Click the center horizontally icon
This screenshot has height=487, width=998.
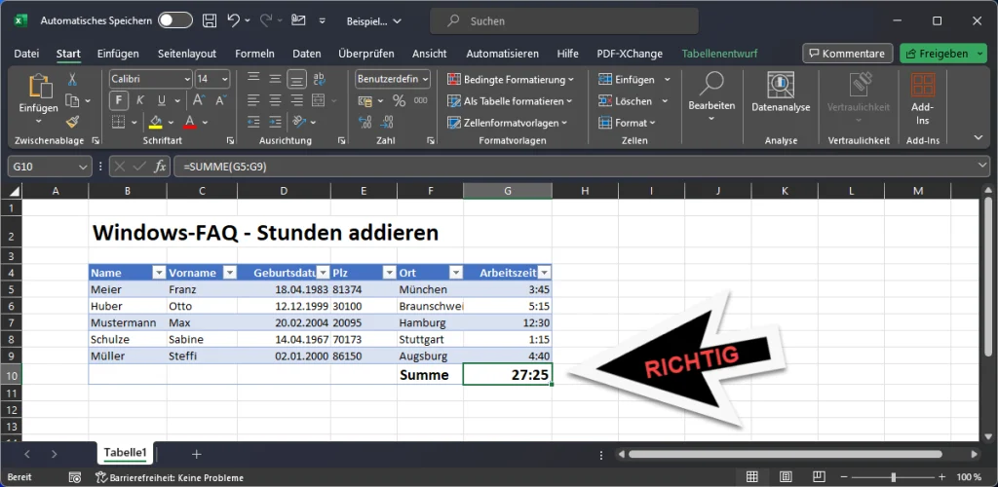275,100
